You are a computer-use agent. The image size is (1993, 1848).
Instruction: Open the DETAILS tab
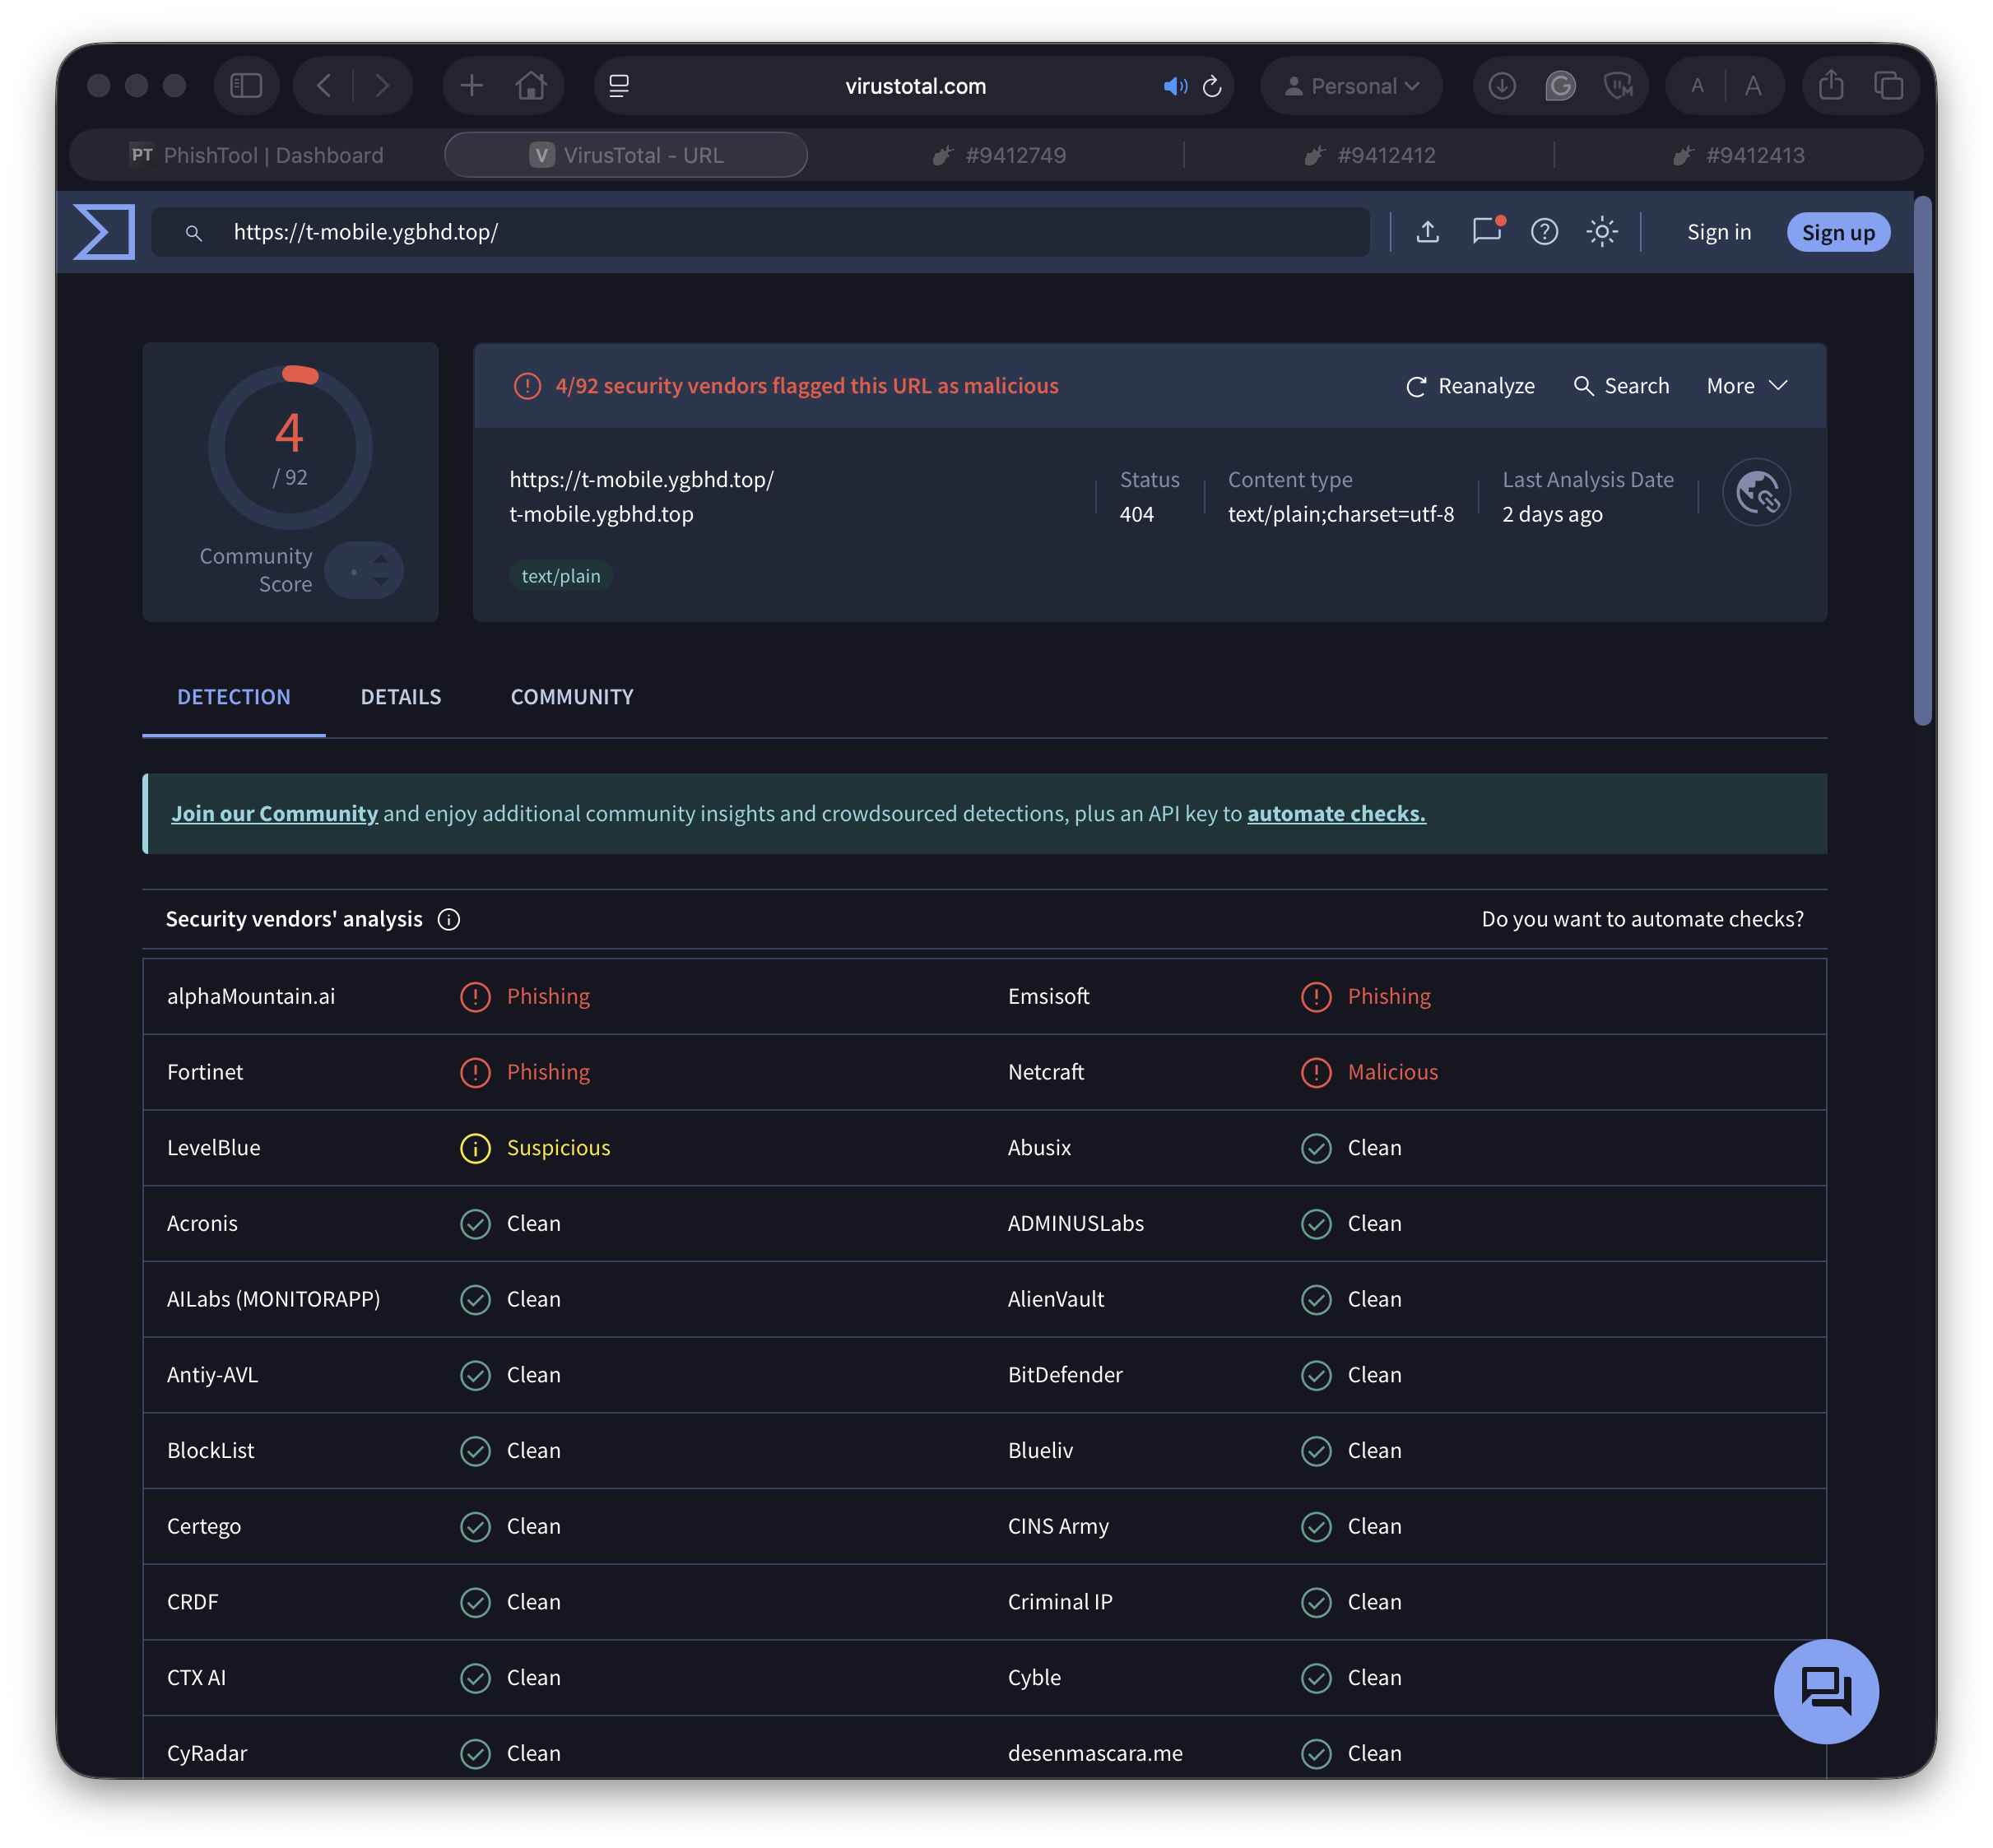pyautogui.click(x=401, y=697)
